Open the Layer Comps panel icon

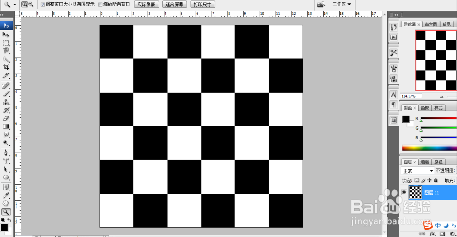(x=394, y=120)
